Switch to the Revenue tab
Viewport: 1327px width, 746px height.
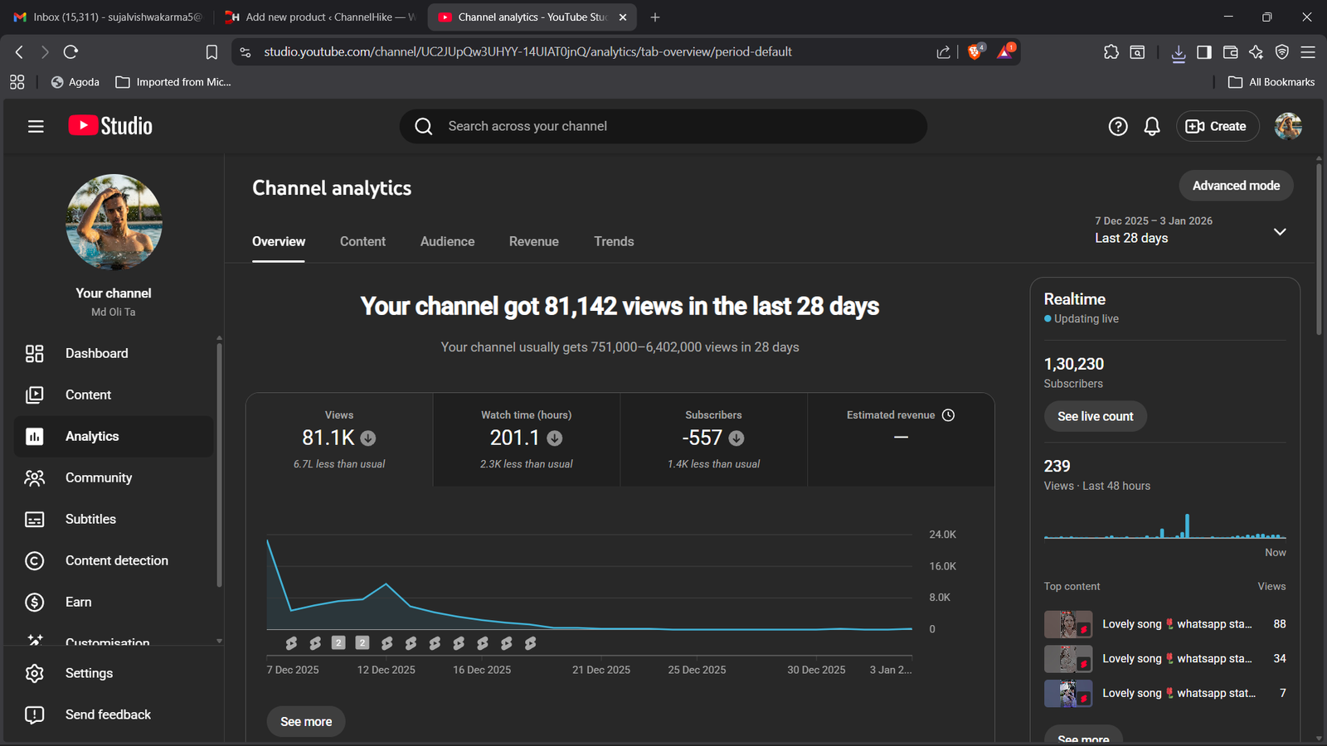pyautogui.click(x=533, y=241)
